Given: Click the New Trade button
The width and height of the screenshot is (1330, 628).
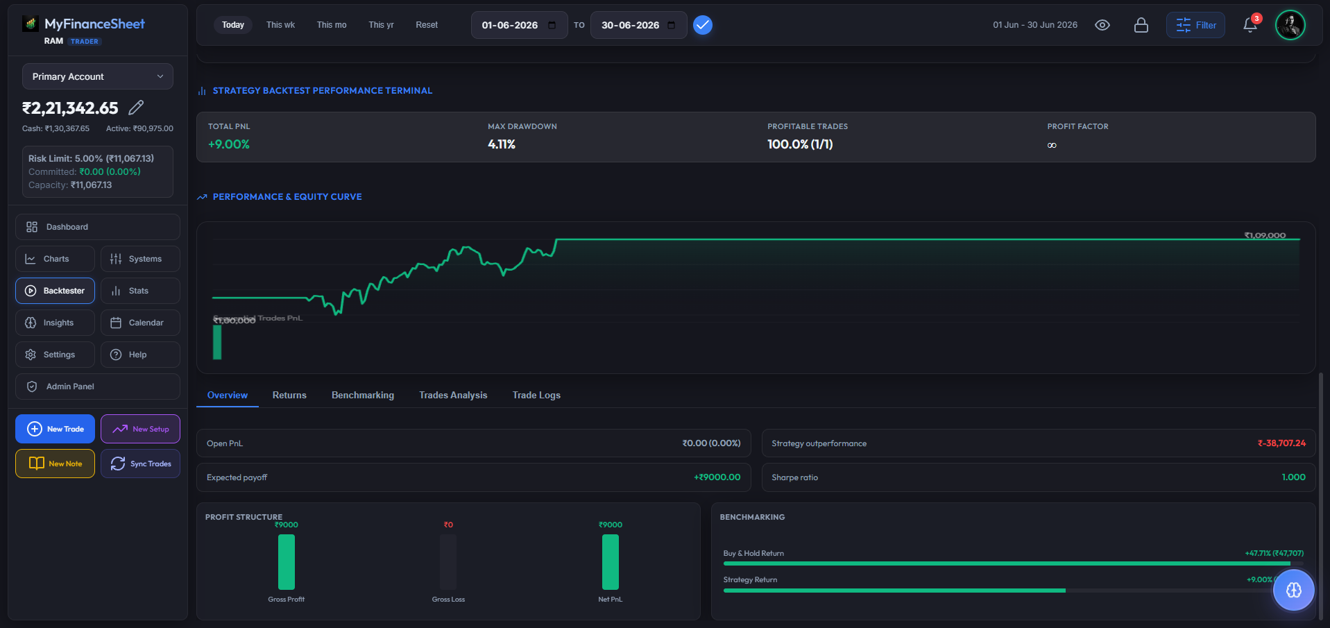Looking at the screenshot, I should point(55,429).
